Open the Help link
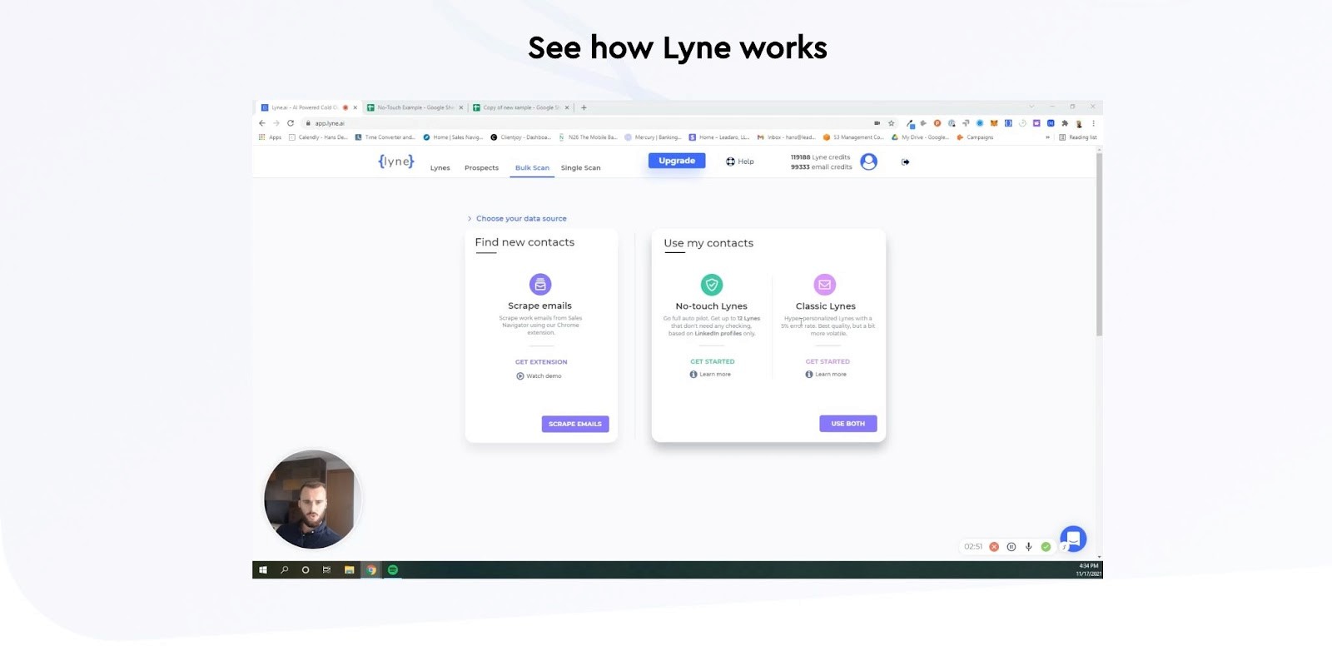Viewport: 1332px width, 661px height. [740, 162]
